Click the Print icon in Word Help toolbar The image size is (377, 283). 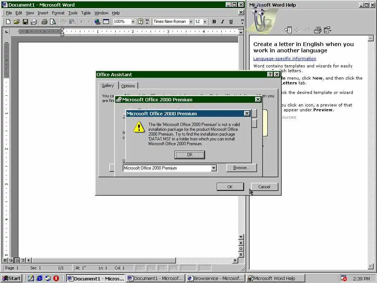[x=318, y=30]
